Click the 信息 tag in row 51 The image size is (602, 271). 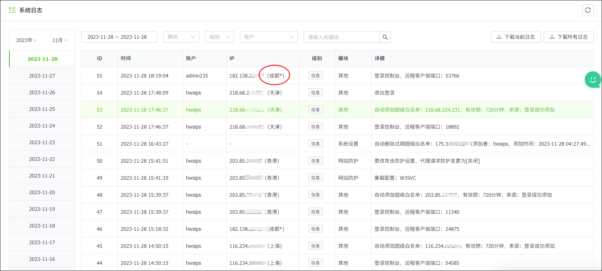pyautogui.click(x=316, y=144)
